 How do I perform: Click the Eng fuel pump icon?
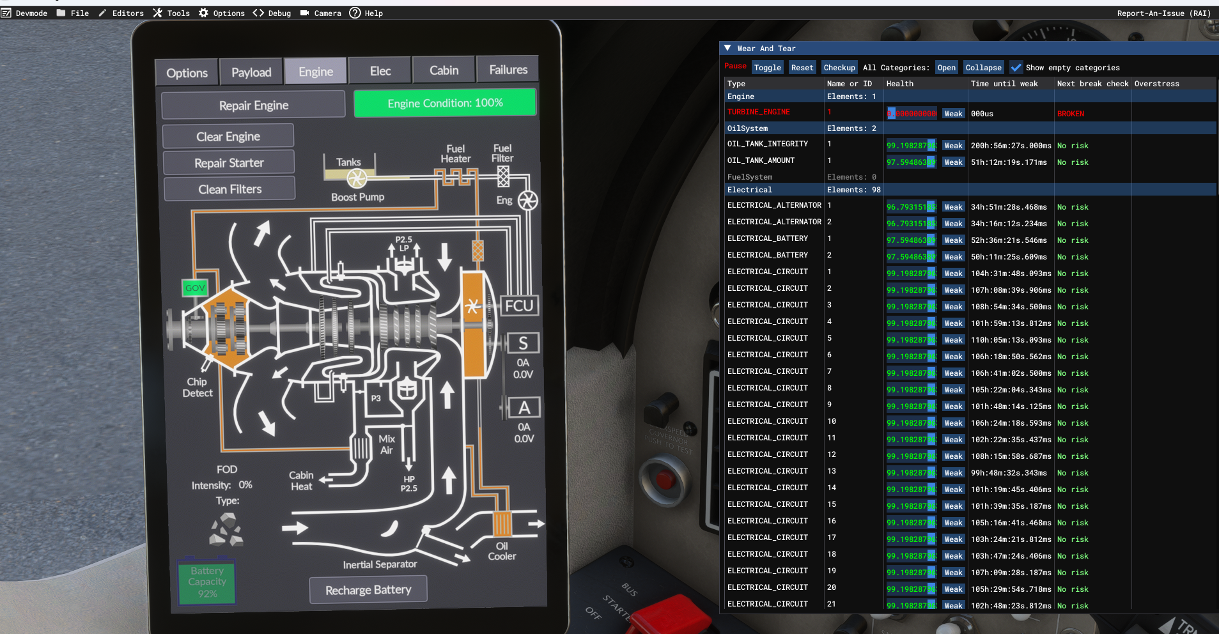[527, 201]
